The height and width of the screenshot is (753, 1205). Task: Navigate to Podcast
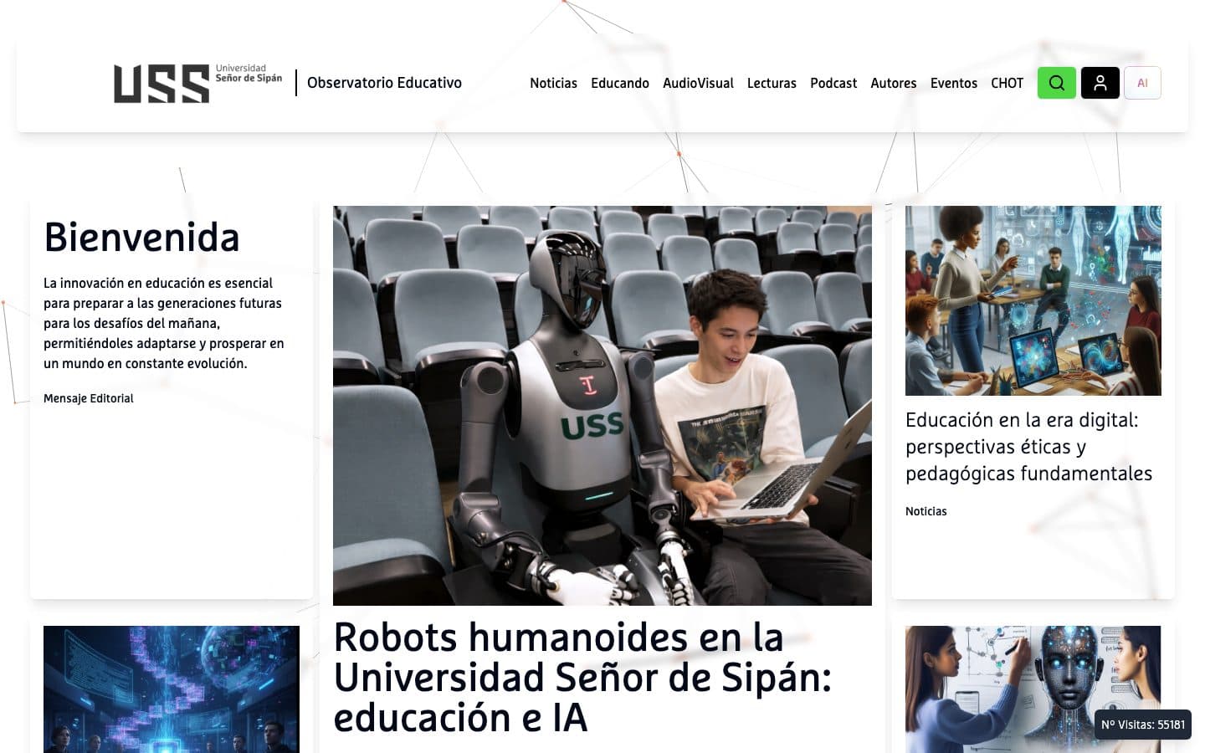pyautogui.click(x=833, y=83)
